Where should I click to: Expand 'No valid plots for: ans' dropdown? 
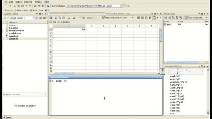tap(132, 18)
